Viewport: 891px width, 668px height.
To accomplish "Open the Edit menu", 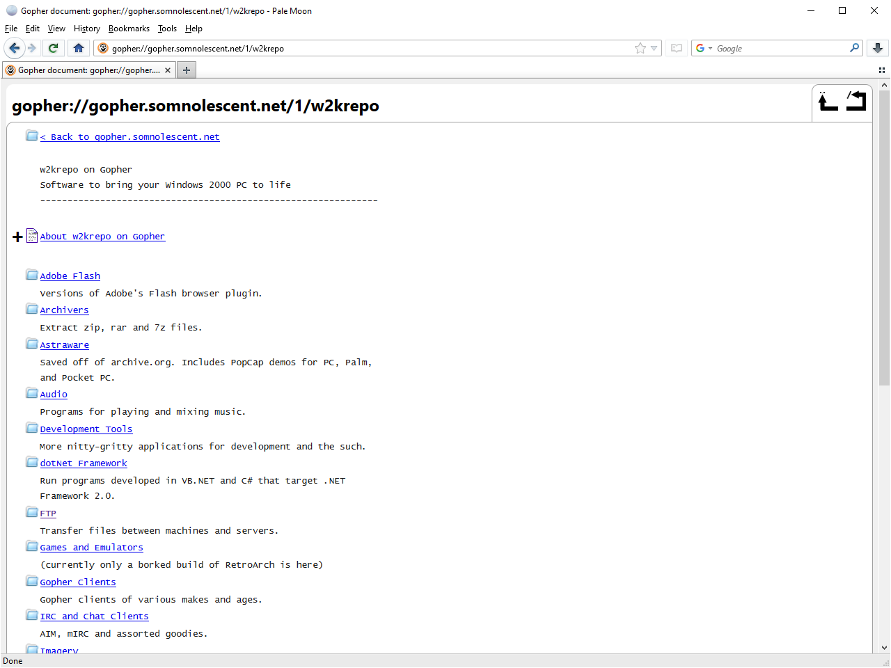I will click(33, 29).
